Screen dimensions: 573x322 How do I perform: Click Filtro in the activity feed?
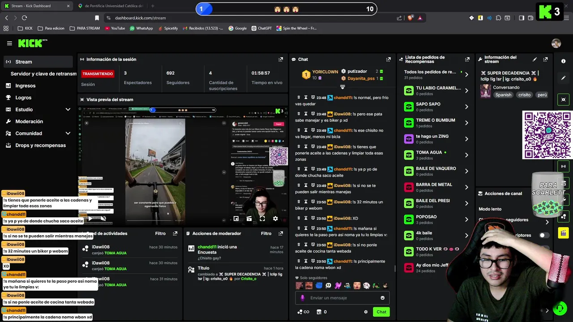pyautogui.click(x=160, y=233)
